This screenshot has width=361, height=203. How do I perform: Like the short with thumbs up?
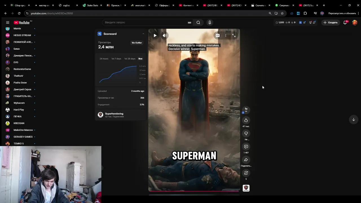coord(246,120)
